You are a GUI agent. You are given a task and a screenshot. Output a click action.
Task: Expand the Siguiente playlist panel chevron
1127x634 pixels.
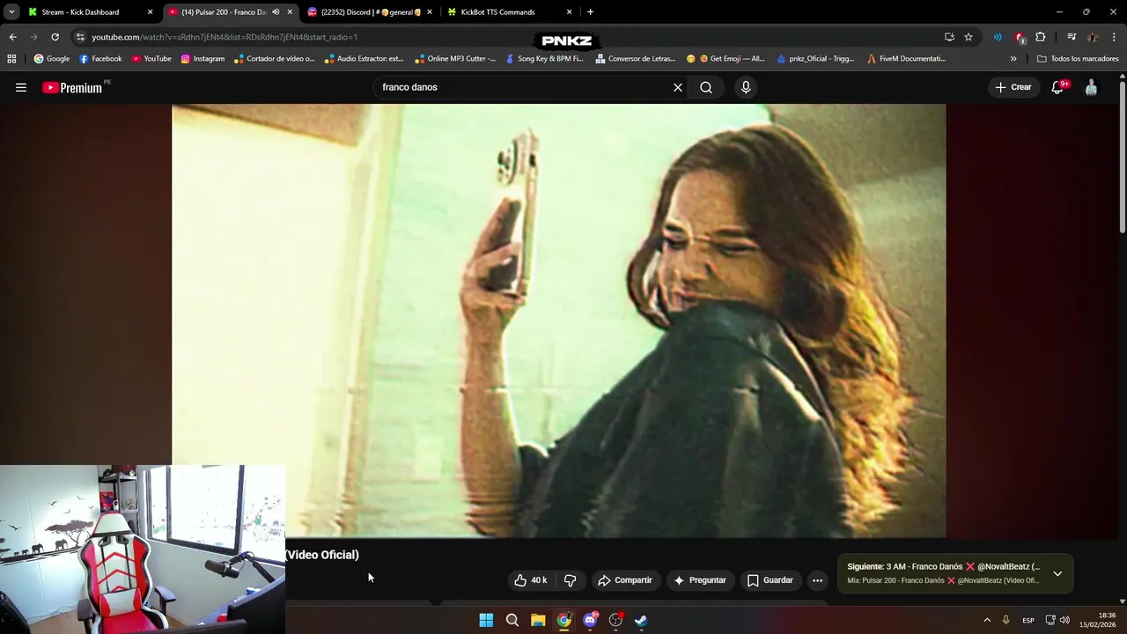1057,573
